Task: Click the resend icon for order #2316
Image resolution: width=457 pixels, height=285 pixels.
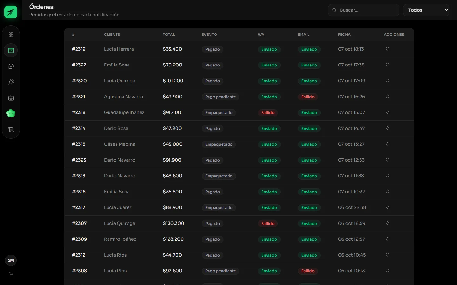Action: click(x=387, y=192)
